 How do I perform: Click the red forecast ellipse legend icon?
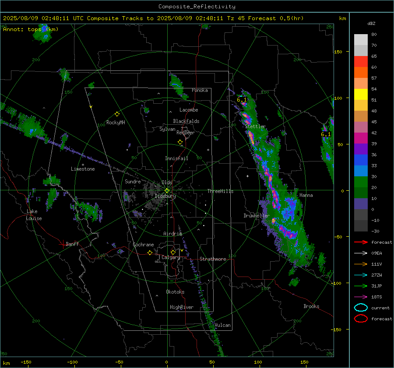click(x=361, y=319)
